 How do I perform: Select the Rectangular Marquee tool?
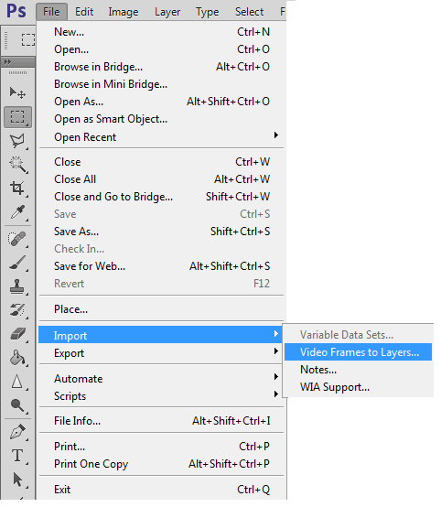coord(17,117)
